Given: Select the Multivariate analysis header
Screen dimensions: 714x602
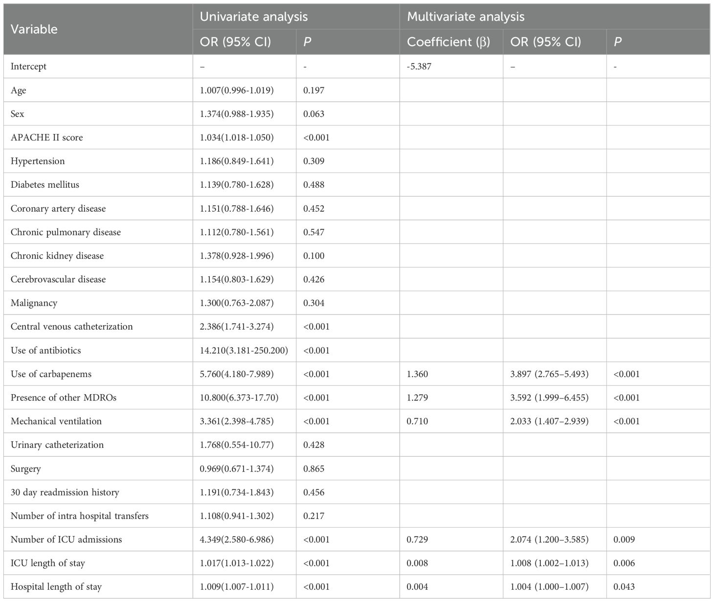Looking at the screenshot, I should [466, 17].
